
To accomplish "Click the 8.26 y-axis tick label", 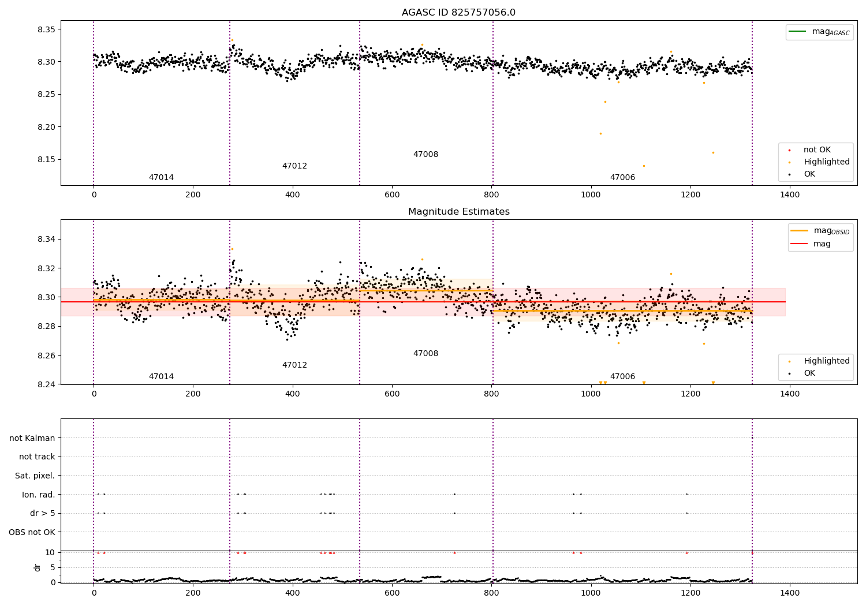I will coord(46,356).
